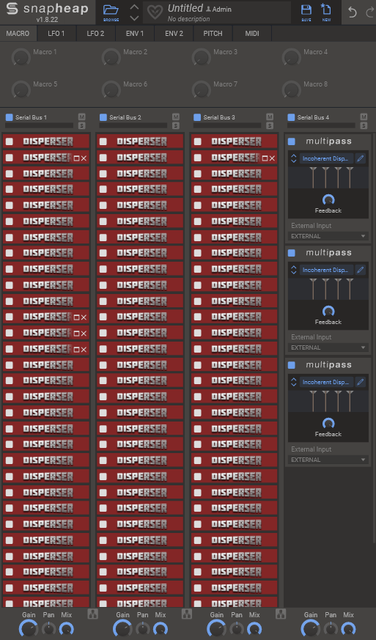Click the snapheap logo
Image resolution: width=376 pixels, height=640 pixels.
47,9
